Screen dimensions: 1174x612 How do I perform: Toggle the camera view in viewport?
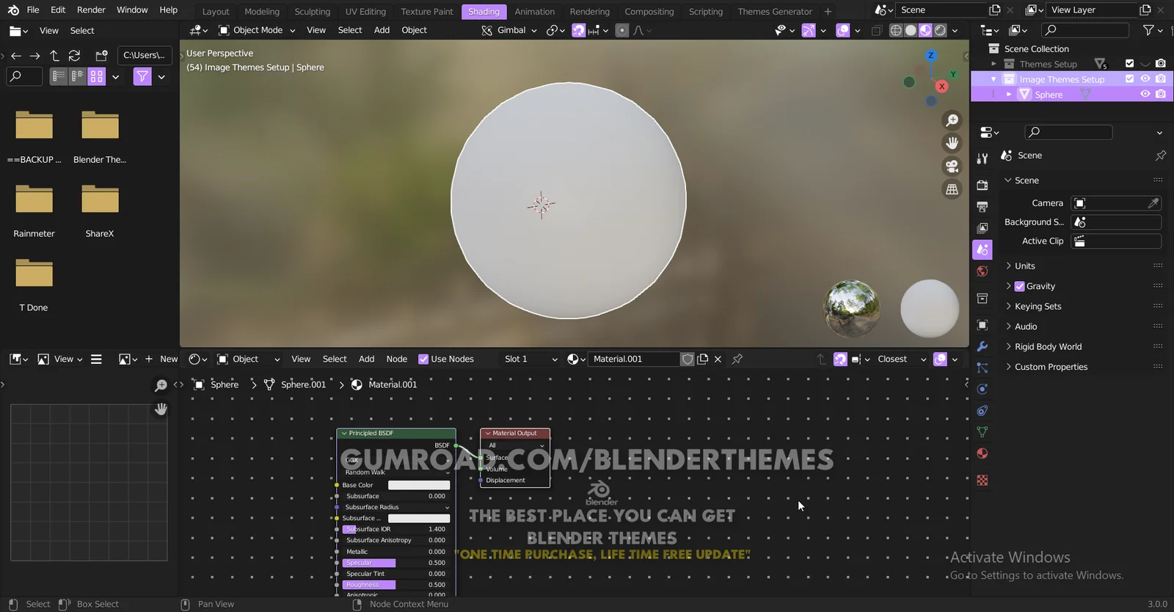952,167
